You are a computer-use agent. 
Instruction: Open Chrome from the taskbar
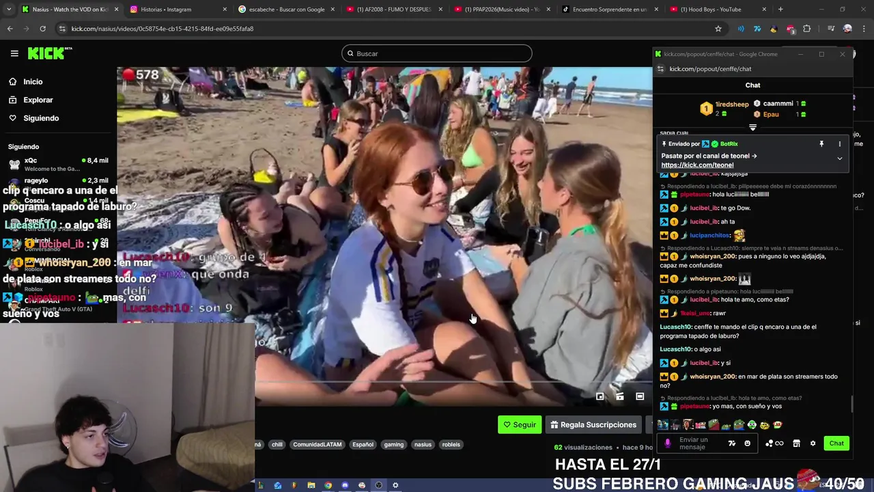click(328, 485)
